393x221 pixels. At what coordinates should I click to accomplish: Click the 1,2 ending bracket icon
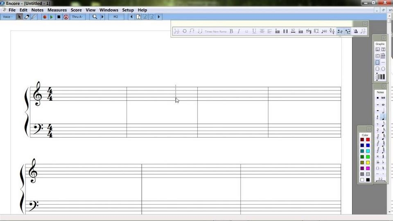click(x=316, y=32)
